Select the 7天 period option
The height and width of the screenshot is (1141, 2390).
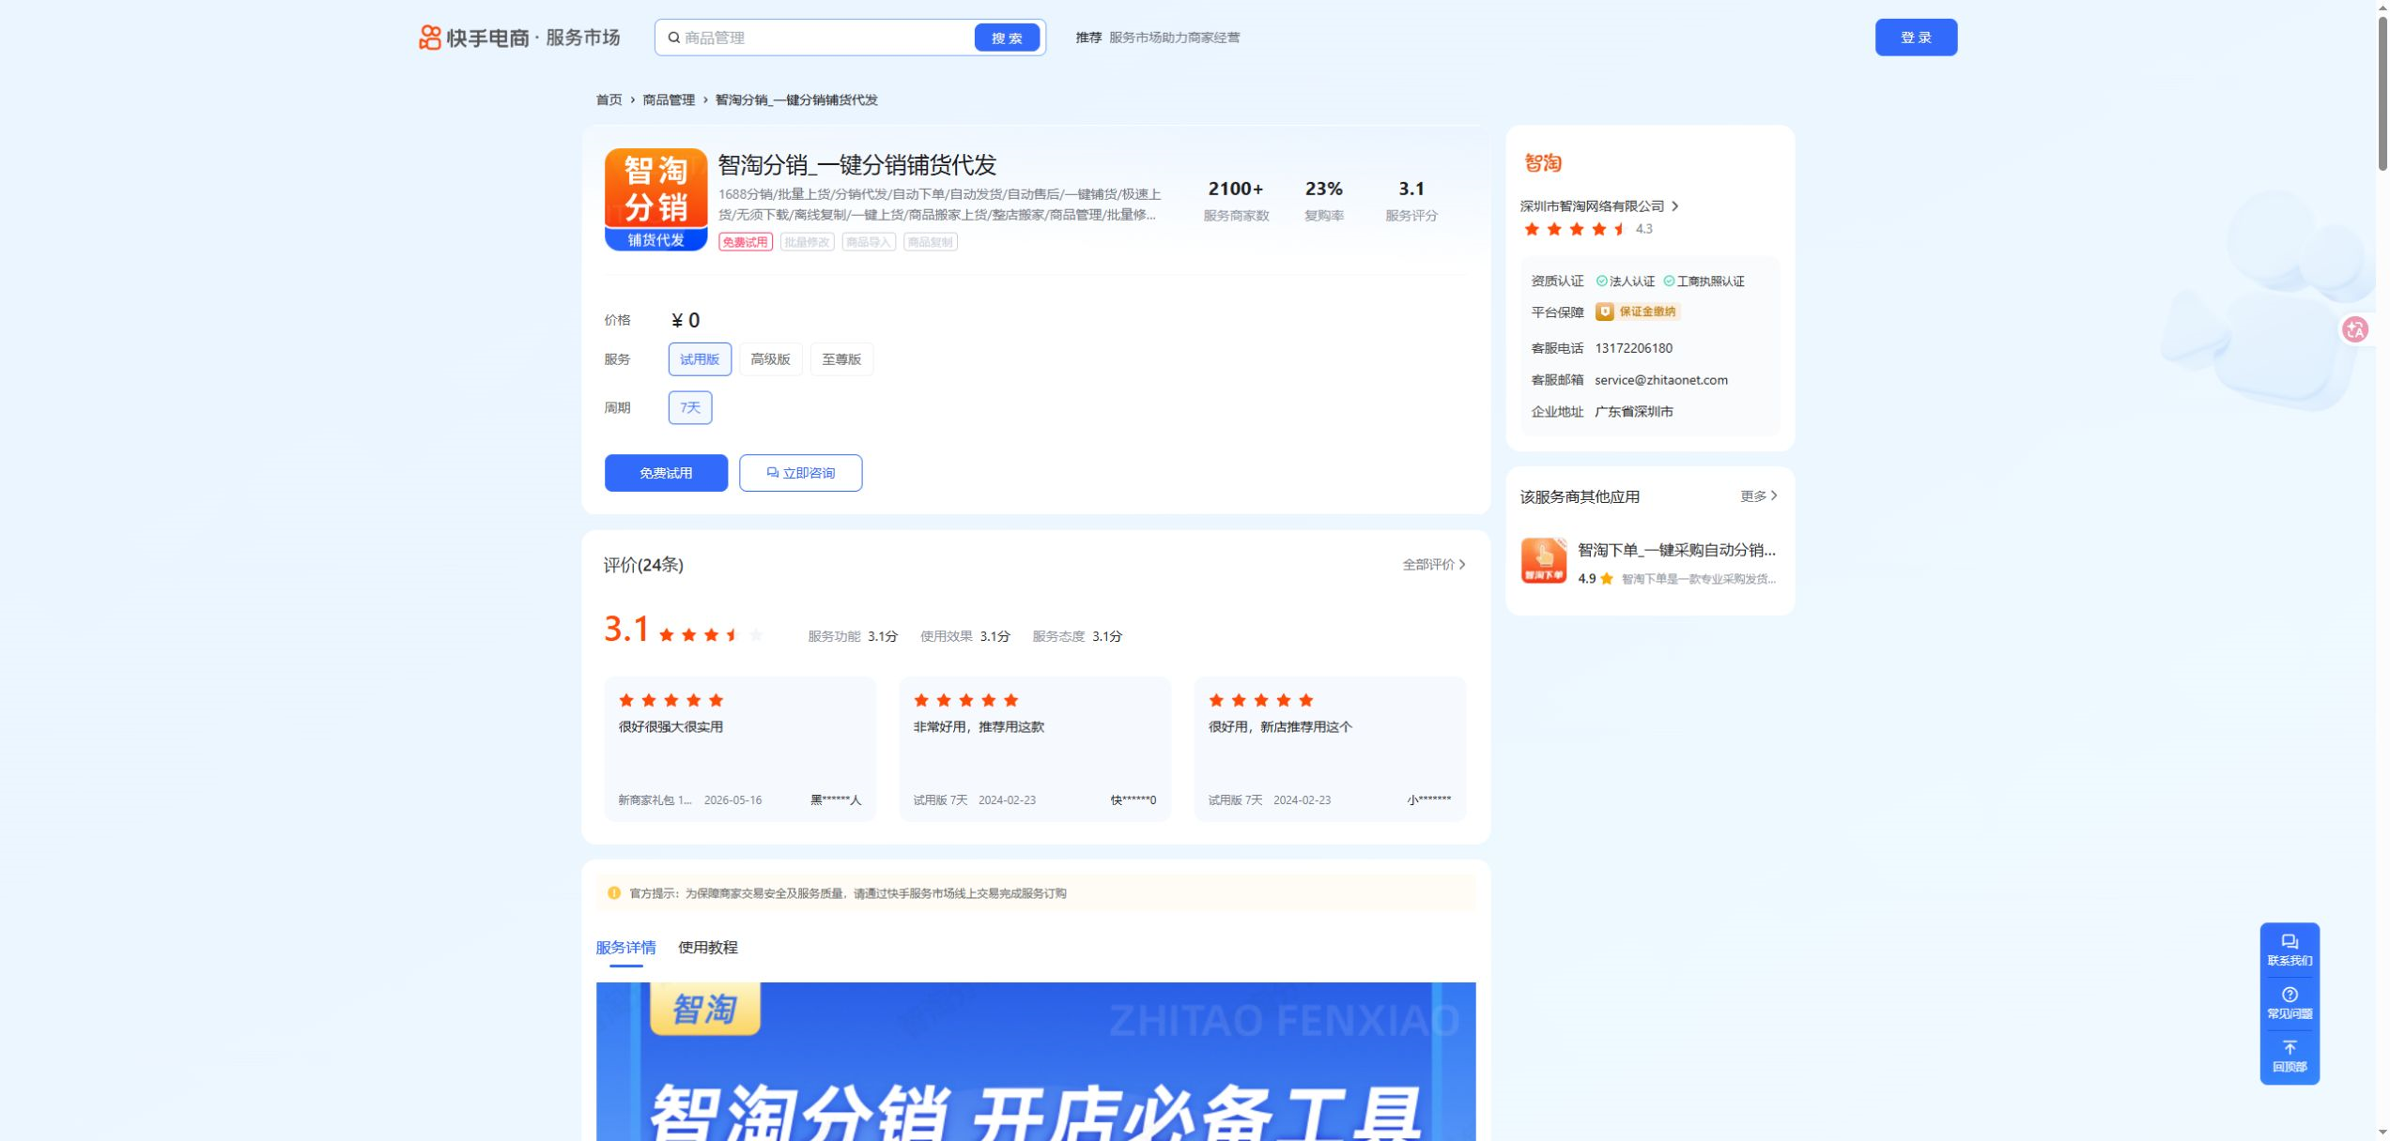(689, 408)
